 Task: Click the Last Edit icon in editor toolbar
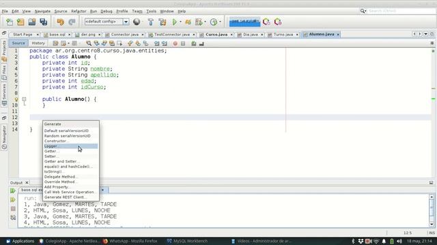(55, 44)
